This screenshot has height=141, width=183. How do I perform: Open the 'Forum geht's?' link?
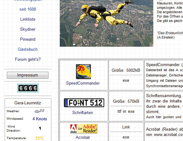click(28, 60)
